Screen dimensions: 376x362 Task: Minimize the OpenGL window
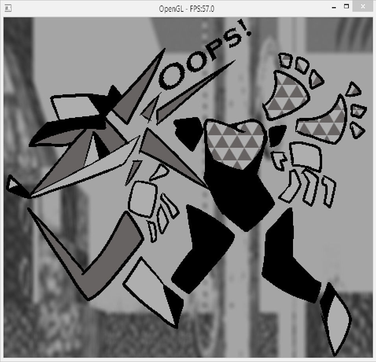pyautogui.click(x=334, y=7)
